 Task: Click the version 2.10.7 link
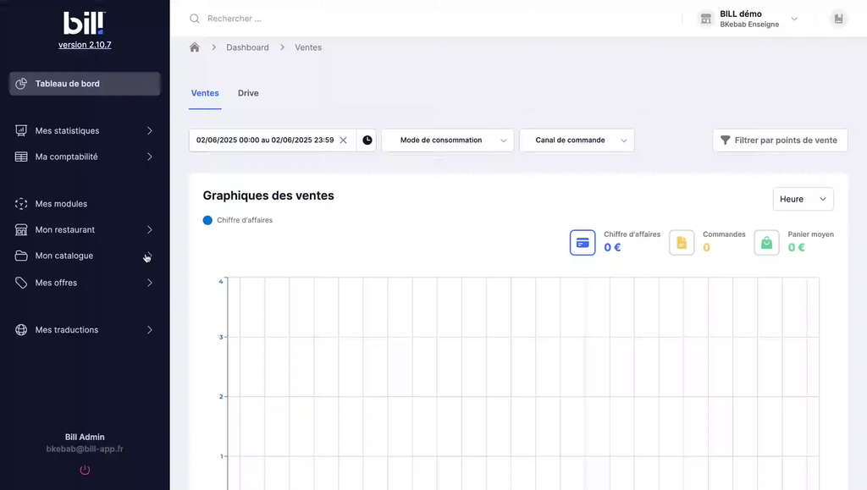pos(85,45)
